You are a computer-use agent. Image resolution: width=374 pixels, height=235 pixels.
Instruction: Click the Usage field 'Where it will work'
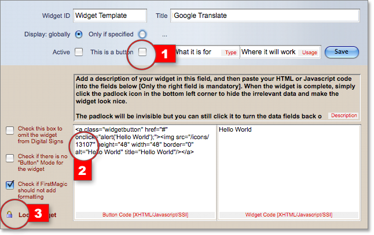point(280,52)
